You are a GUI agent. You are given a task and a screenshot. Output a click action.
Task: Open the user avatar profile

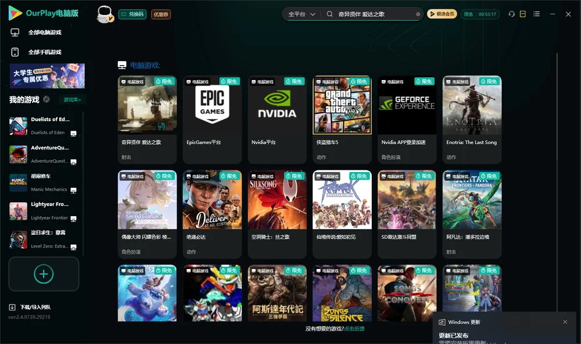105,14
